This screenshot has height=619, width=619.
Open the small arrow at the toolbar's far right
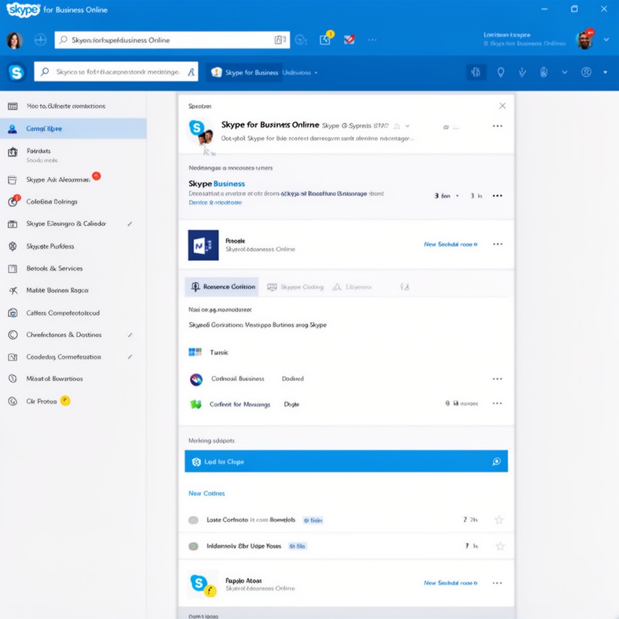pos(605,73)
